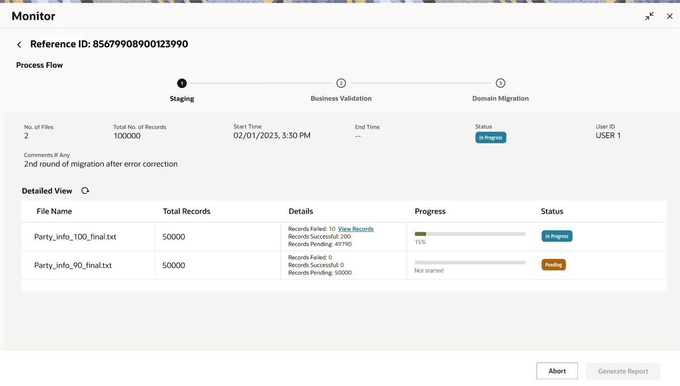The image size is (680, 386).
Task: Collapse the Monitor dialog window
Action: point(649,16)
